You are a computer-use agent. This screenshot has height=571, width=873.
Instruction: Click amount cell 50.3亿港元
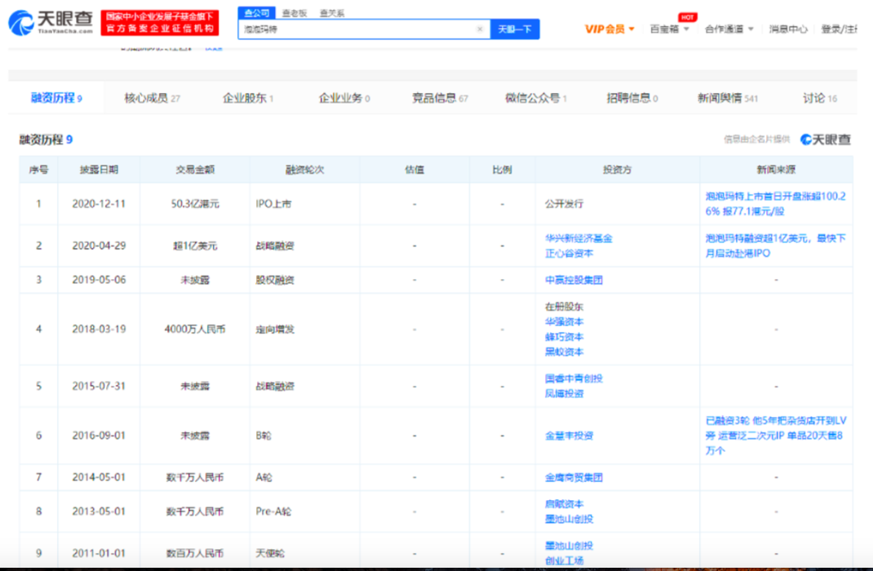click(x=195, y=204)
